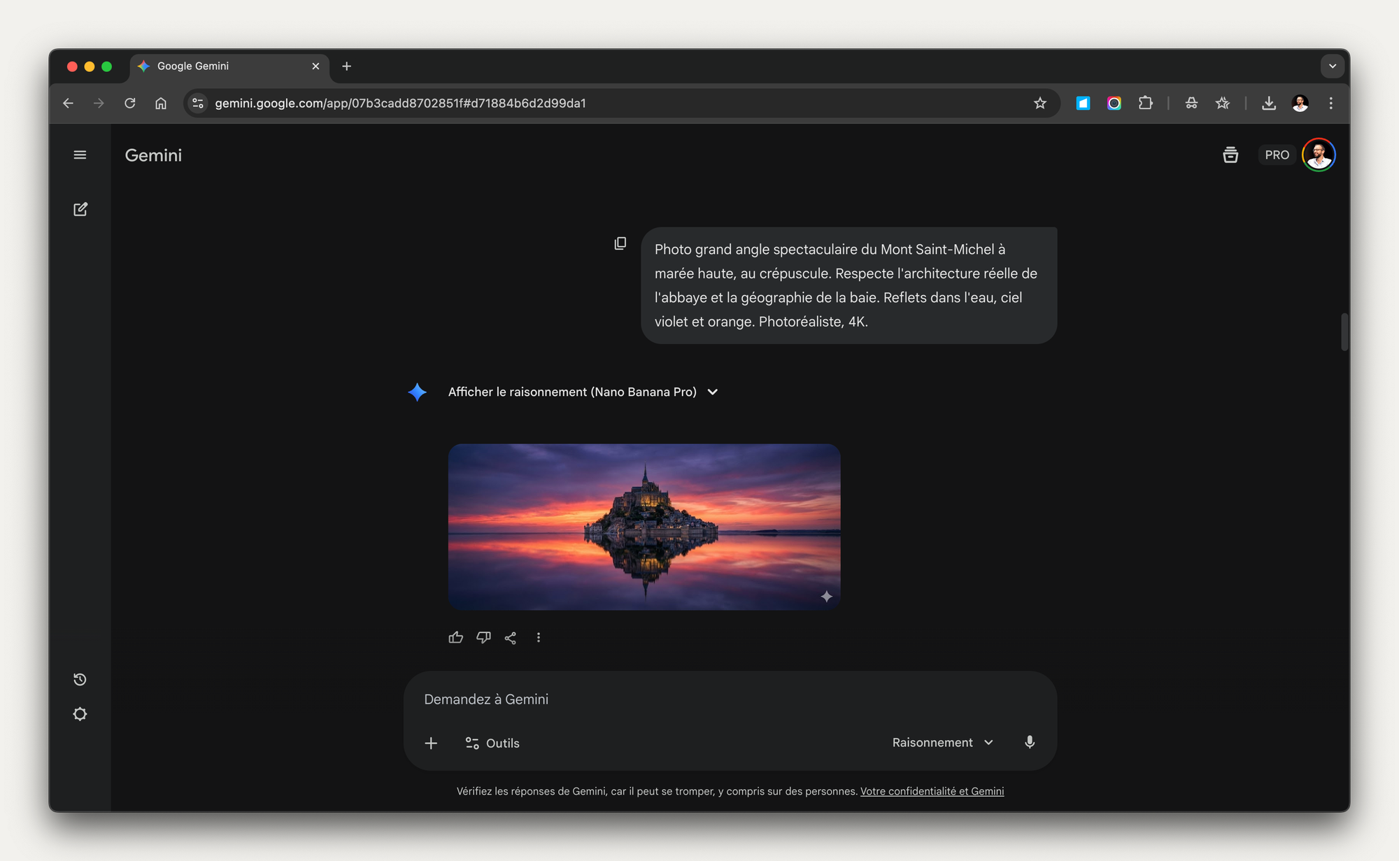Click the thumbs down icon under the image
1399x861 pixels.
[483, 637]
